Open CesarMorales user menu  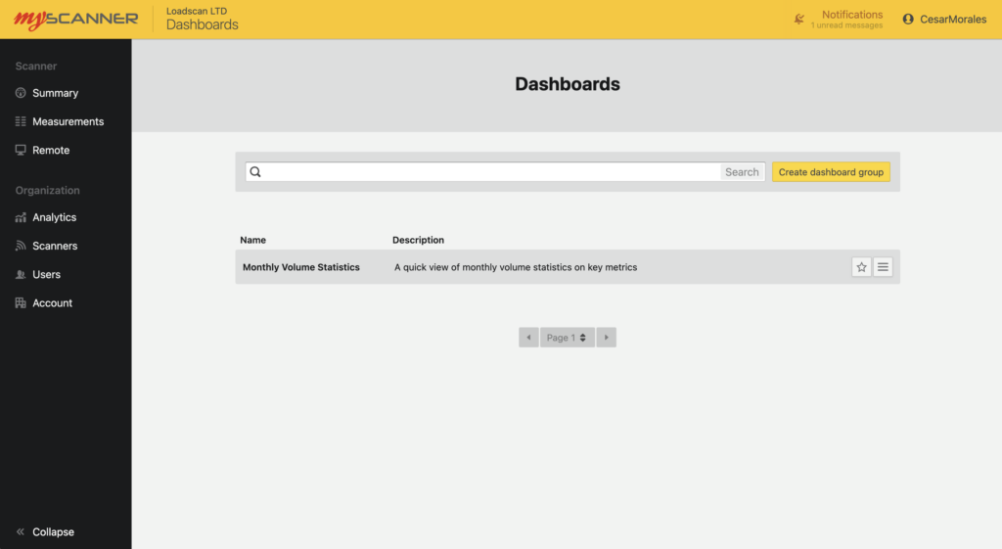953,20
